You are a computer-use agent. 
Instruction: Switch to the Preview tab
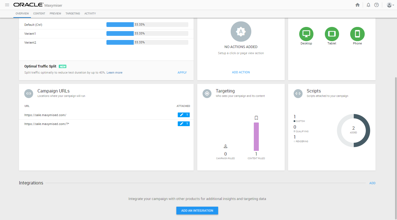pyautogui.click(x=55, y=14)
